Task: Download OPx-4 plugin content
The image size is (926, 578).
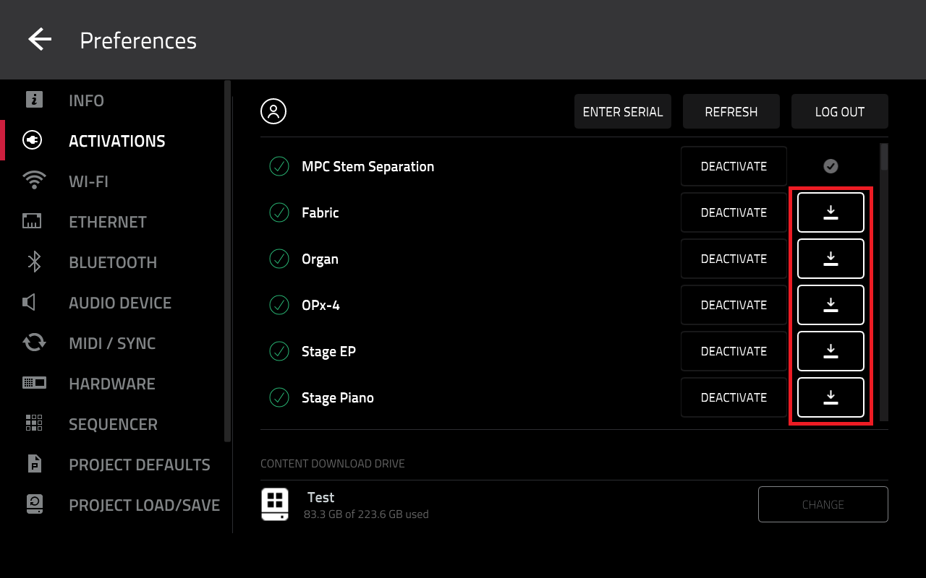Action: coord(831,305)
